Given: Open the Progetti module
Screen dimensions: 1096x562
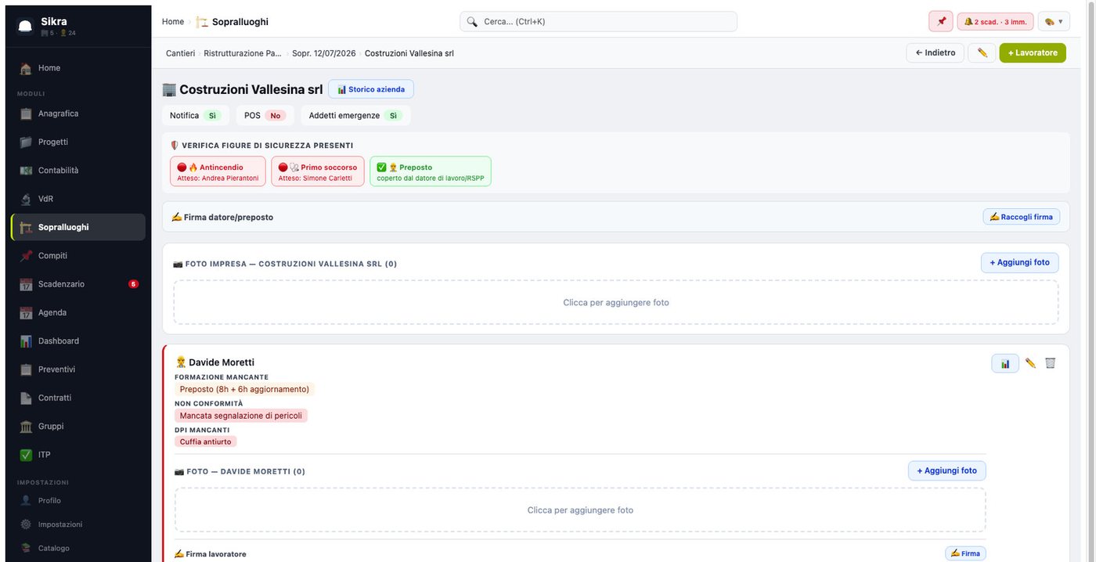Looking at the screenshot, I should (x=78, y=142).
